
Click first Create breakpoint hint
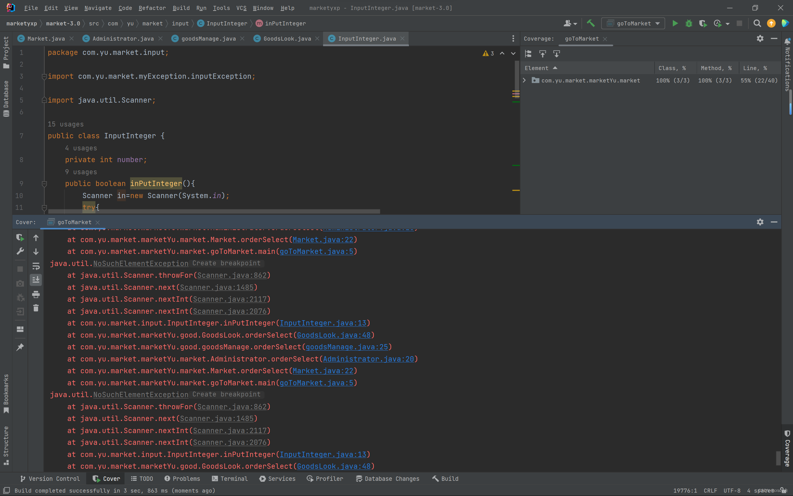click(226, 263)
